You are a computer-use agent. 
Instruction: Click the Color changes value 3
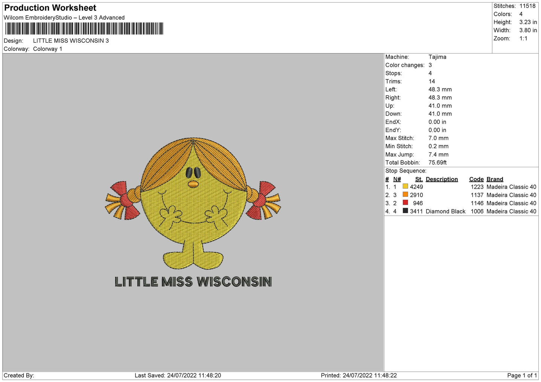tap(430, 65)
